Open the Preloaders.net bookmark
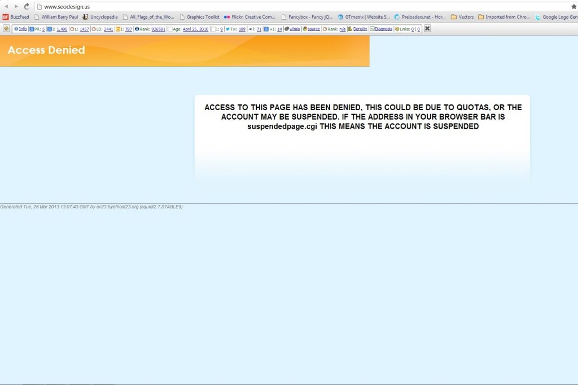The height and width of the screenshot is (385, 578). pyautogui.click(x=420, y=17)
